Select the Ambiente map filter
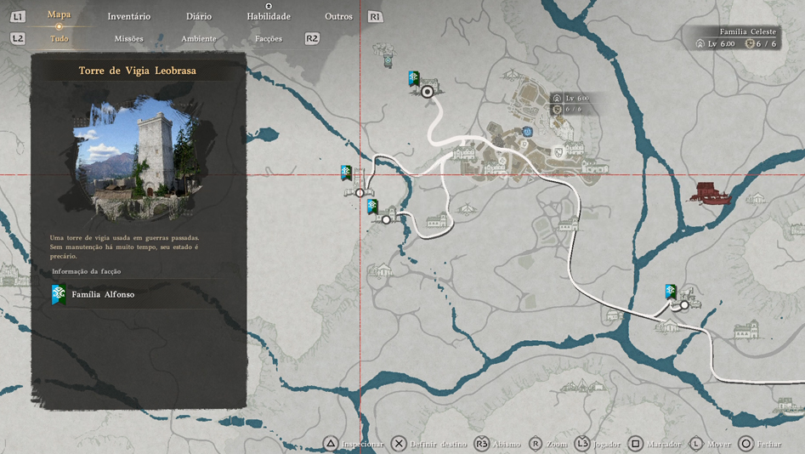 (198, 38)
